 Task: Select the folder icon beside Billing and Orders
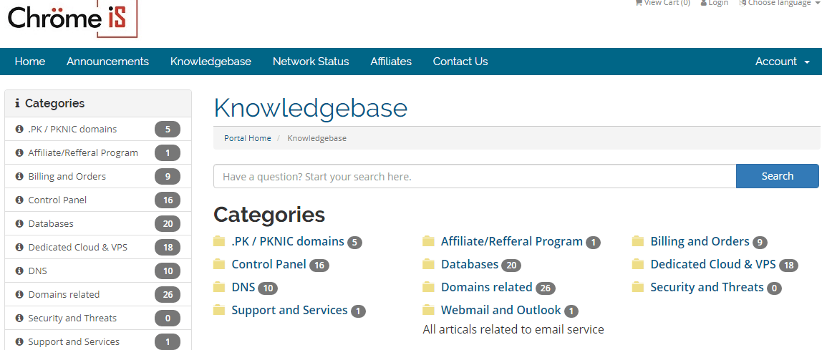[x=638, y=241]
